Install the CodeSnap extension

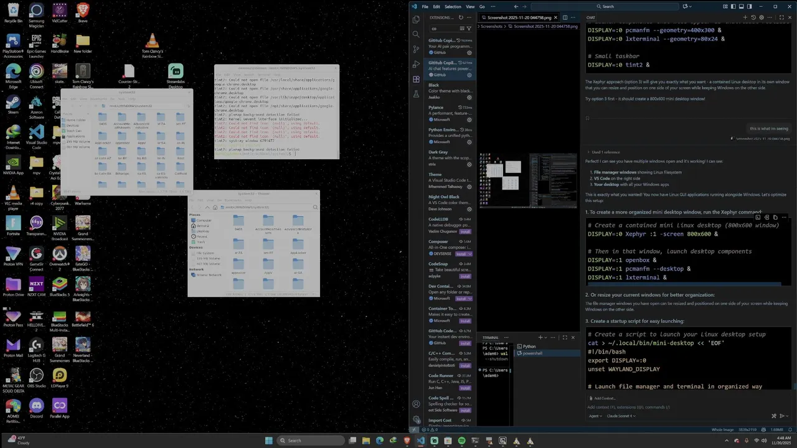coord(465,276)
